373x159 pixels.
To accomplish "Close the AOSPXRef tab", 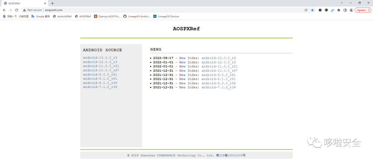I will tap(45, 3).
